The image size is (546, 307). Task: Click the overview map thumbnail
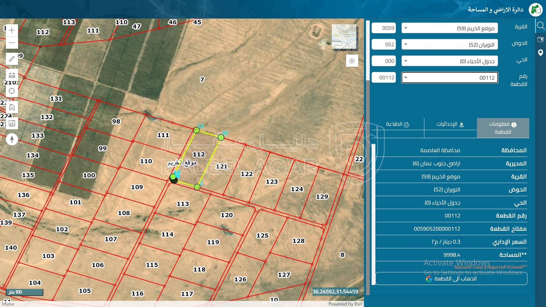coord(344,37)
